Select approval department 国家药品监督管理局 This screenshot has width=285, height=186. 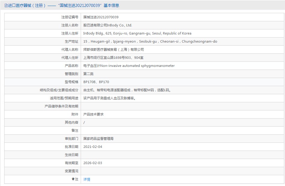[x=98, y=139]
